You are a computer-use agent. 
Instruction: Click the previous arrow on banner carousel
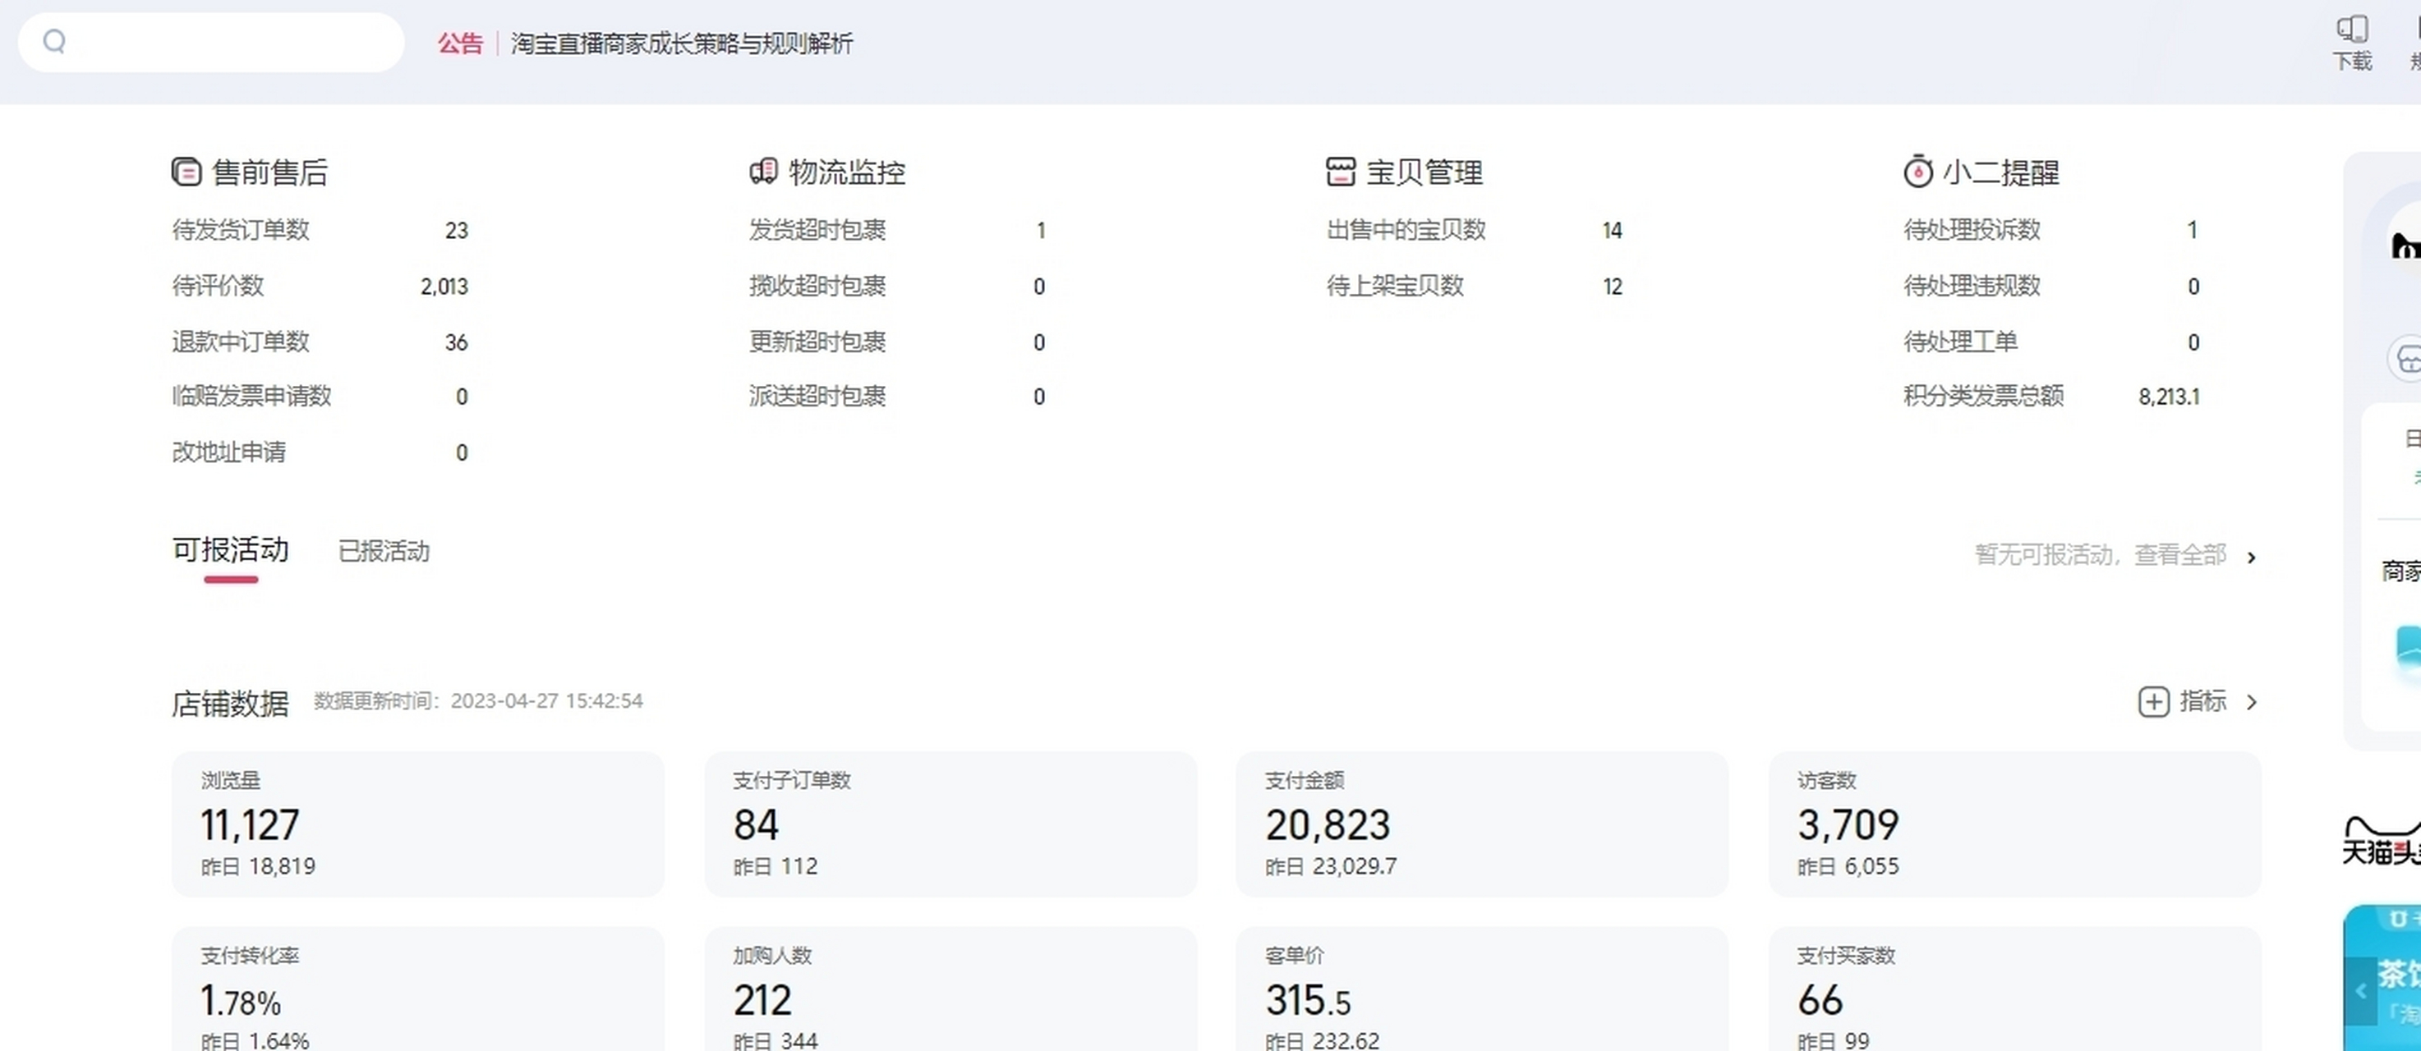pos(2360,991)
